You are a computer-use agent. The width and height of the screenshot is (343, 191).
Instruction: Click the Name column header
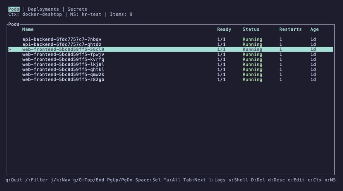click(x=28, y=29)
